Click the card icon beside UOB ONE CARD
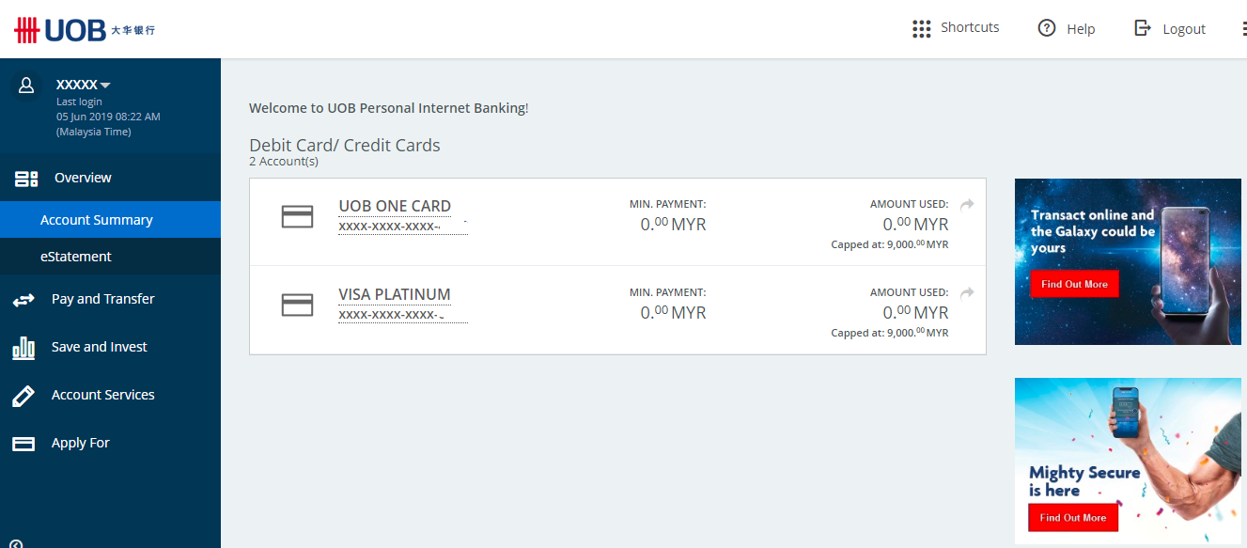Viewport: 1247px width, 548px height. (298, 216)
